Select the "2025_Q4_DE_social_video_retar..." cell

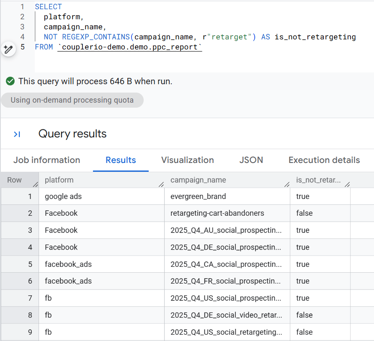coord(227,315)
